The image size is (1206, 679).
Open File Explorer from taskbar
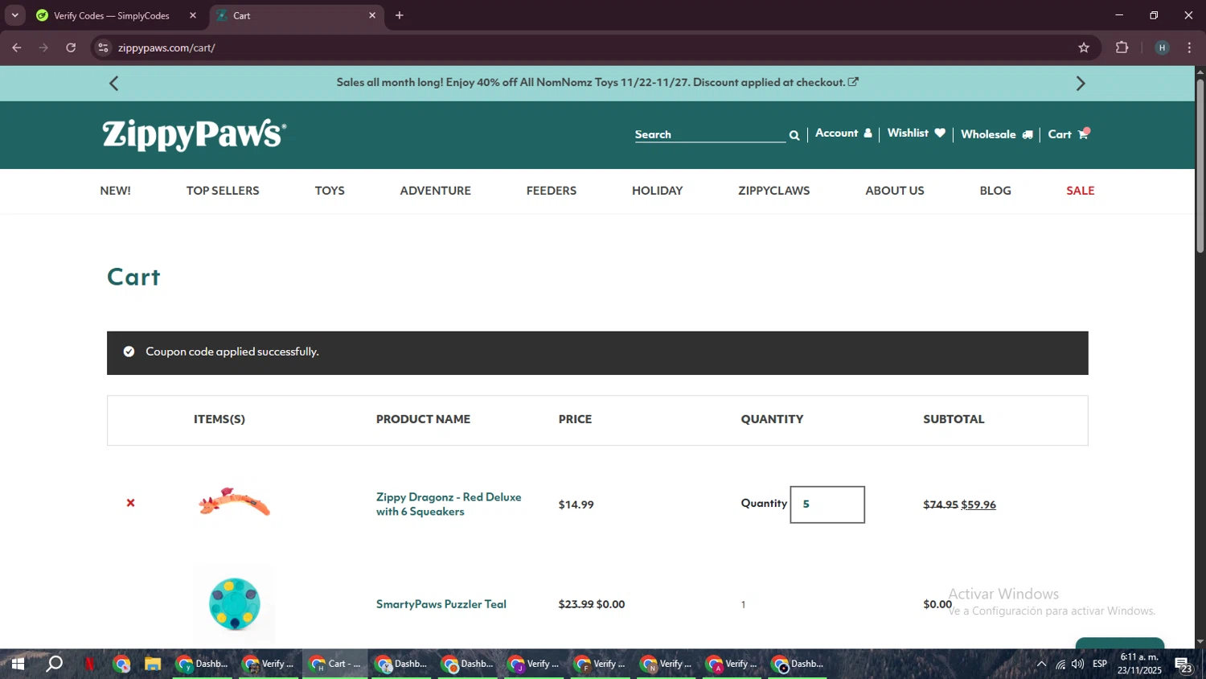[153, 664]
